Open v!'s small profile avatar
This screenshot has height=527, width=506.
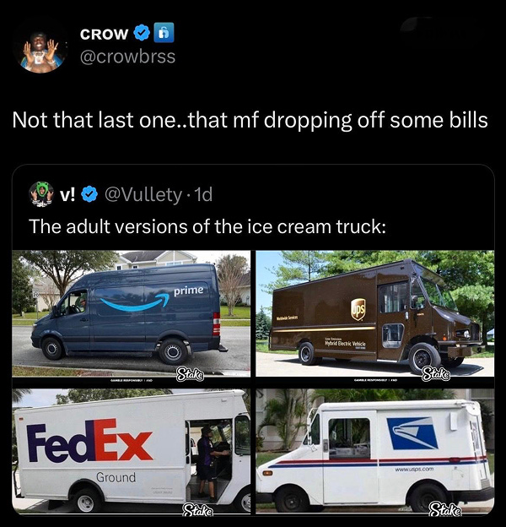click(x=41, y=194)
